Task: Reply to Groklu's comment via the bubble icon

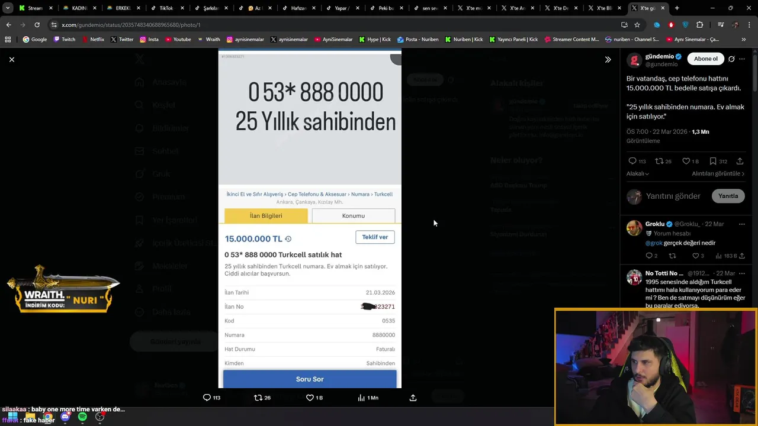Action: tap(649, 256)
